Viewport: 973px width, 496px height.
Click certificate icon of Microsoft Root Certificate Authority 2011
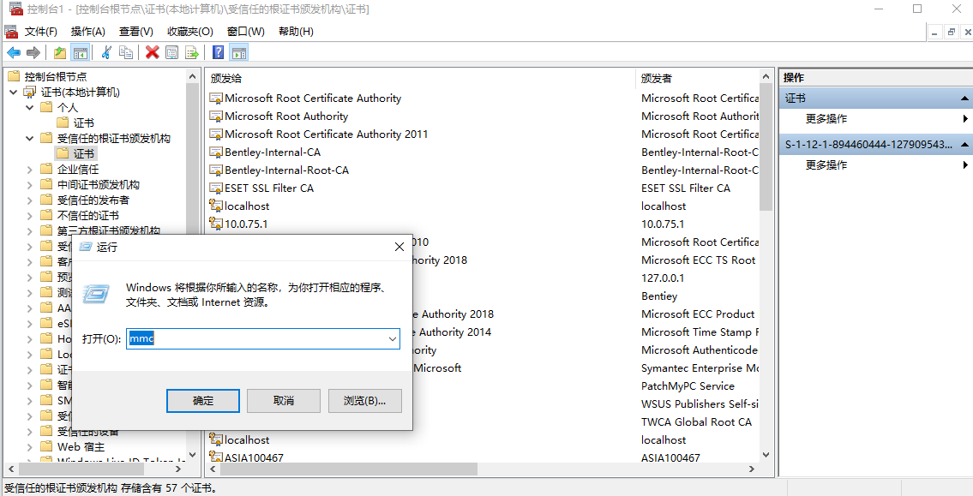tap(216, 134)
